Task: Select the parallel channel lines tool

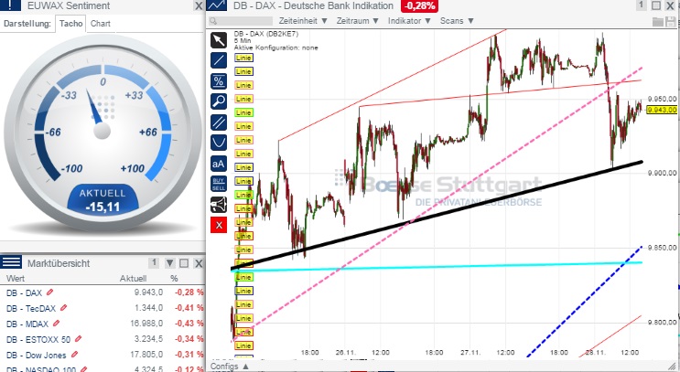Action: [x=219, y=122]
